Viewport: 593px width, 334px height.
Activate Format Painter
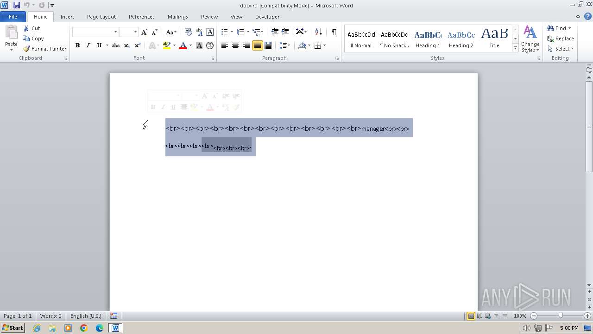tap(44, 49)
